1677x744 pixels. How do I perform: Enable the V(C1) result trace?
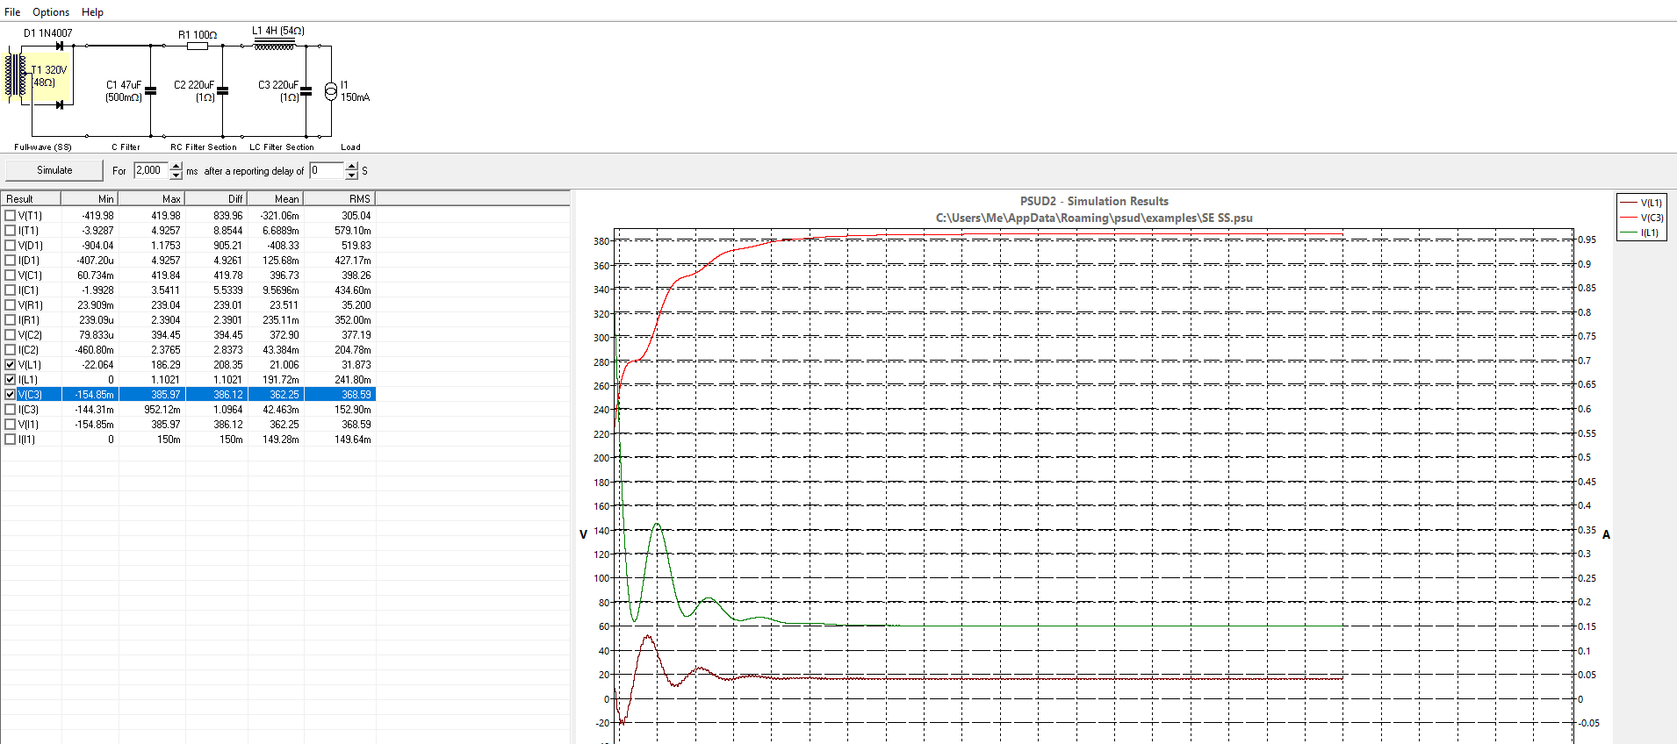point(11,275)
